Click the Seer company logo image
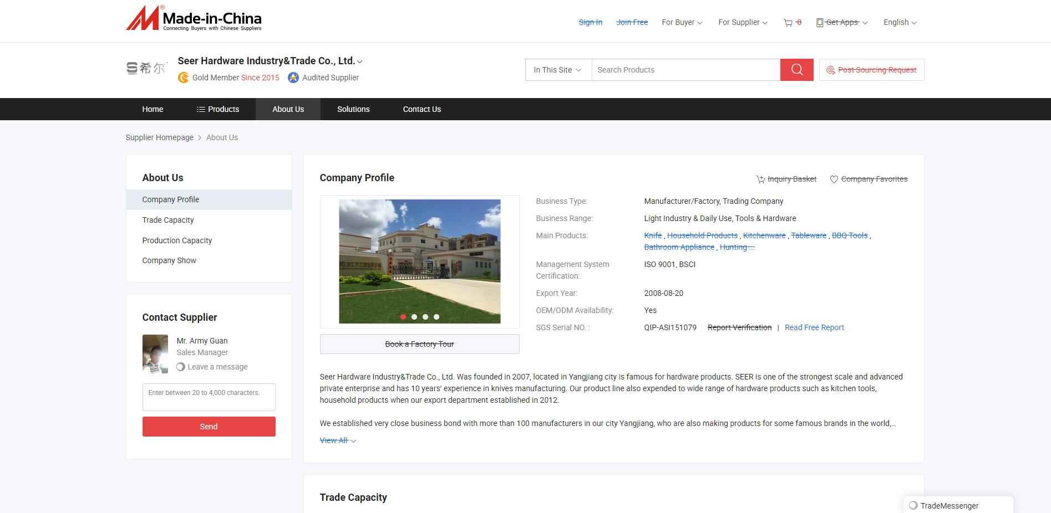Screen dimensions: 1051x513 146,69
